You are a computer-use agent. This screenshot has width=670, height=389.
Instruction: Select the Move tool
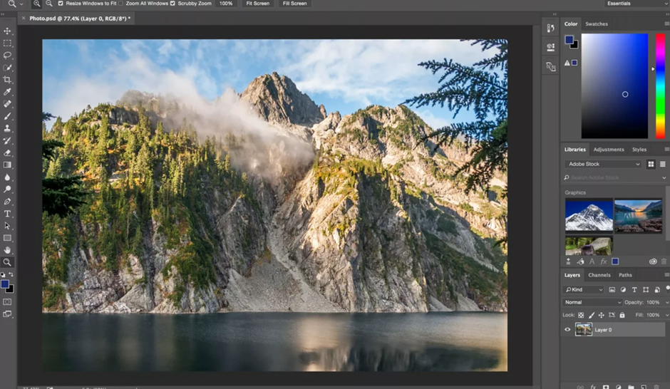pos(7,31)
